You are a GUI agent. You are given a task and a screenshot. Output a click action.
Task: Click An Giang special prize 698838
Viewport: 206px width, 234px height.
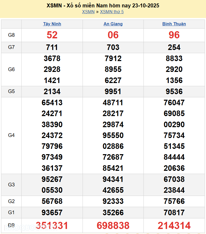pyautogui.click(x=113, y=226)
